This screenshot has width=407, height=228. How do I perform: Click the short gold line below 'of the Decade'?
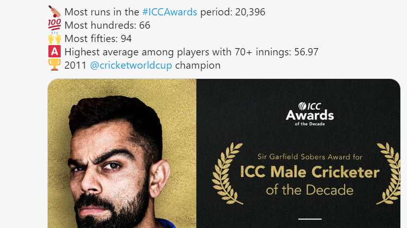(x=310, y=218)
